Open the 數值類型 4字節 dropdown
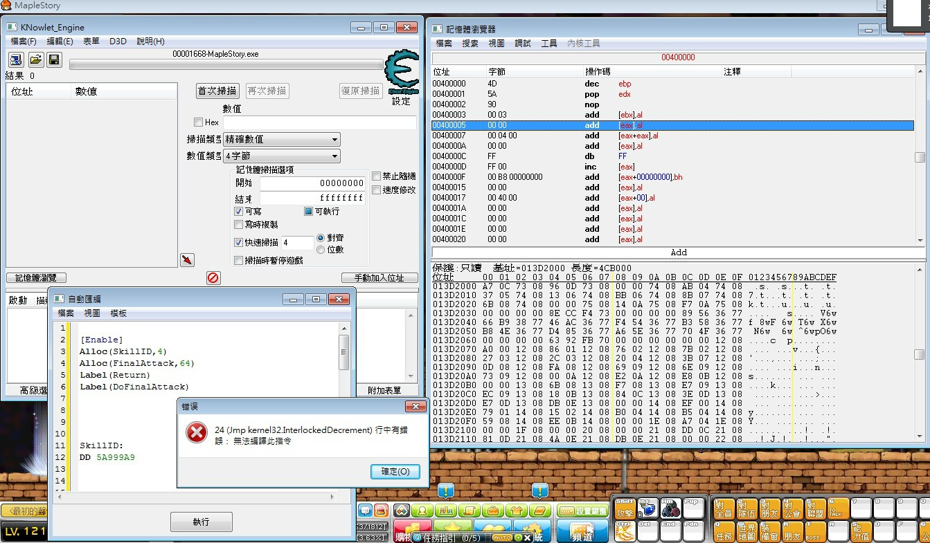The height and width of the screenshot is (543, 930). coord(282,156)
